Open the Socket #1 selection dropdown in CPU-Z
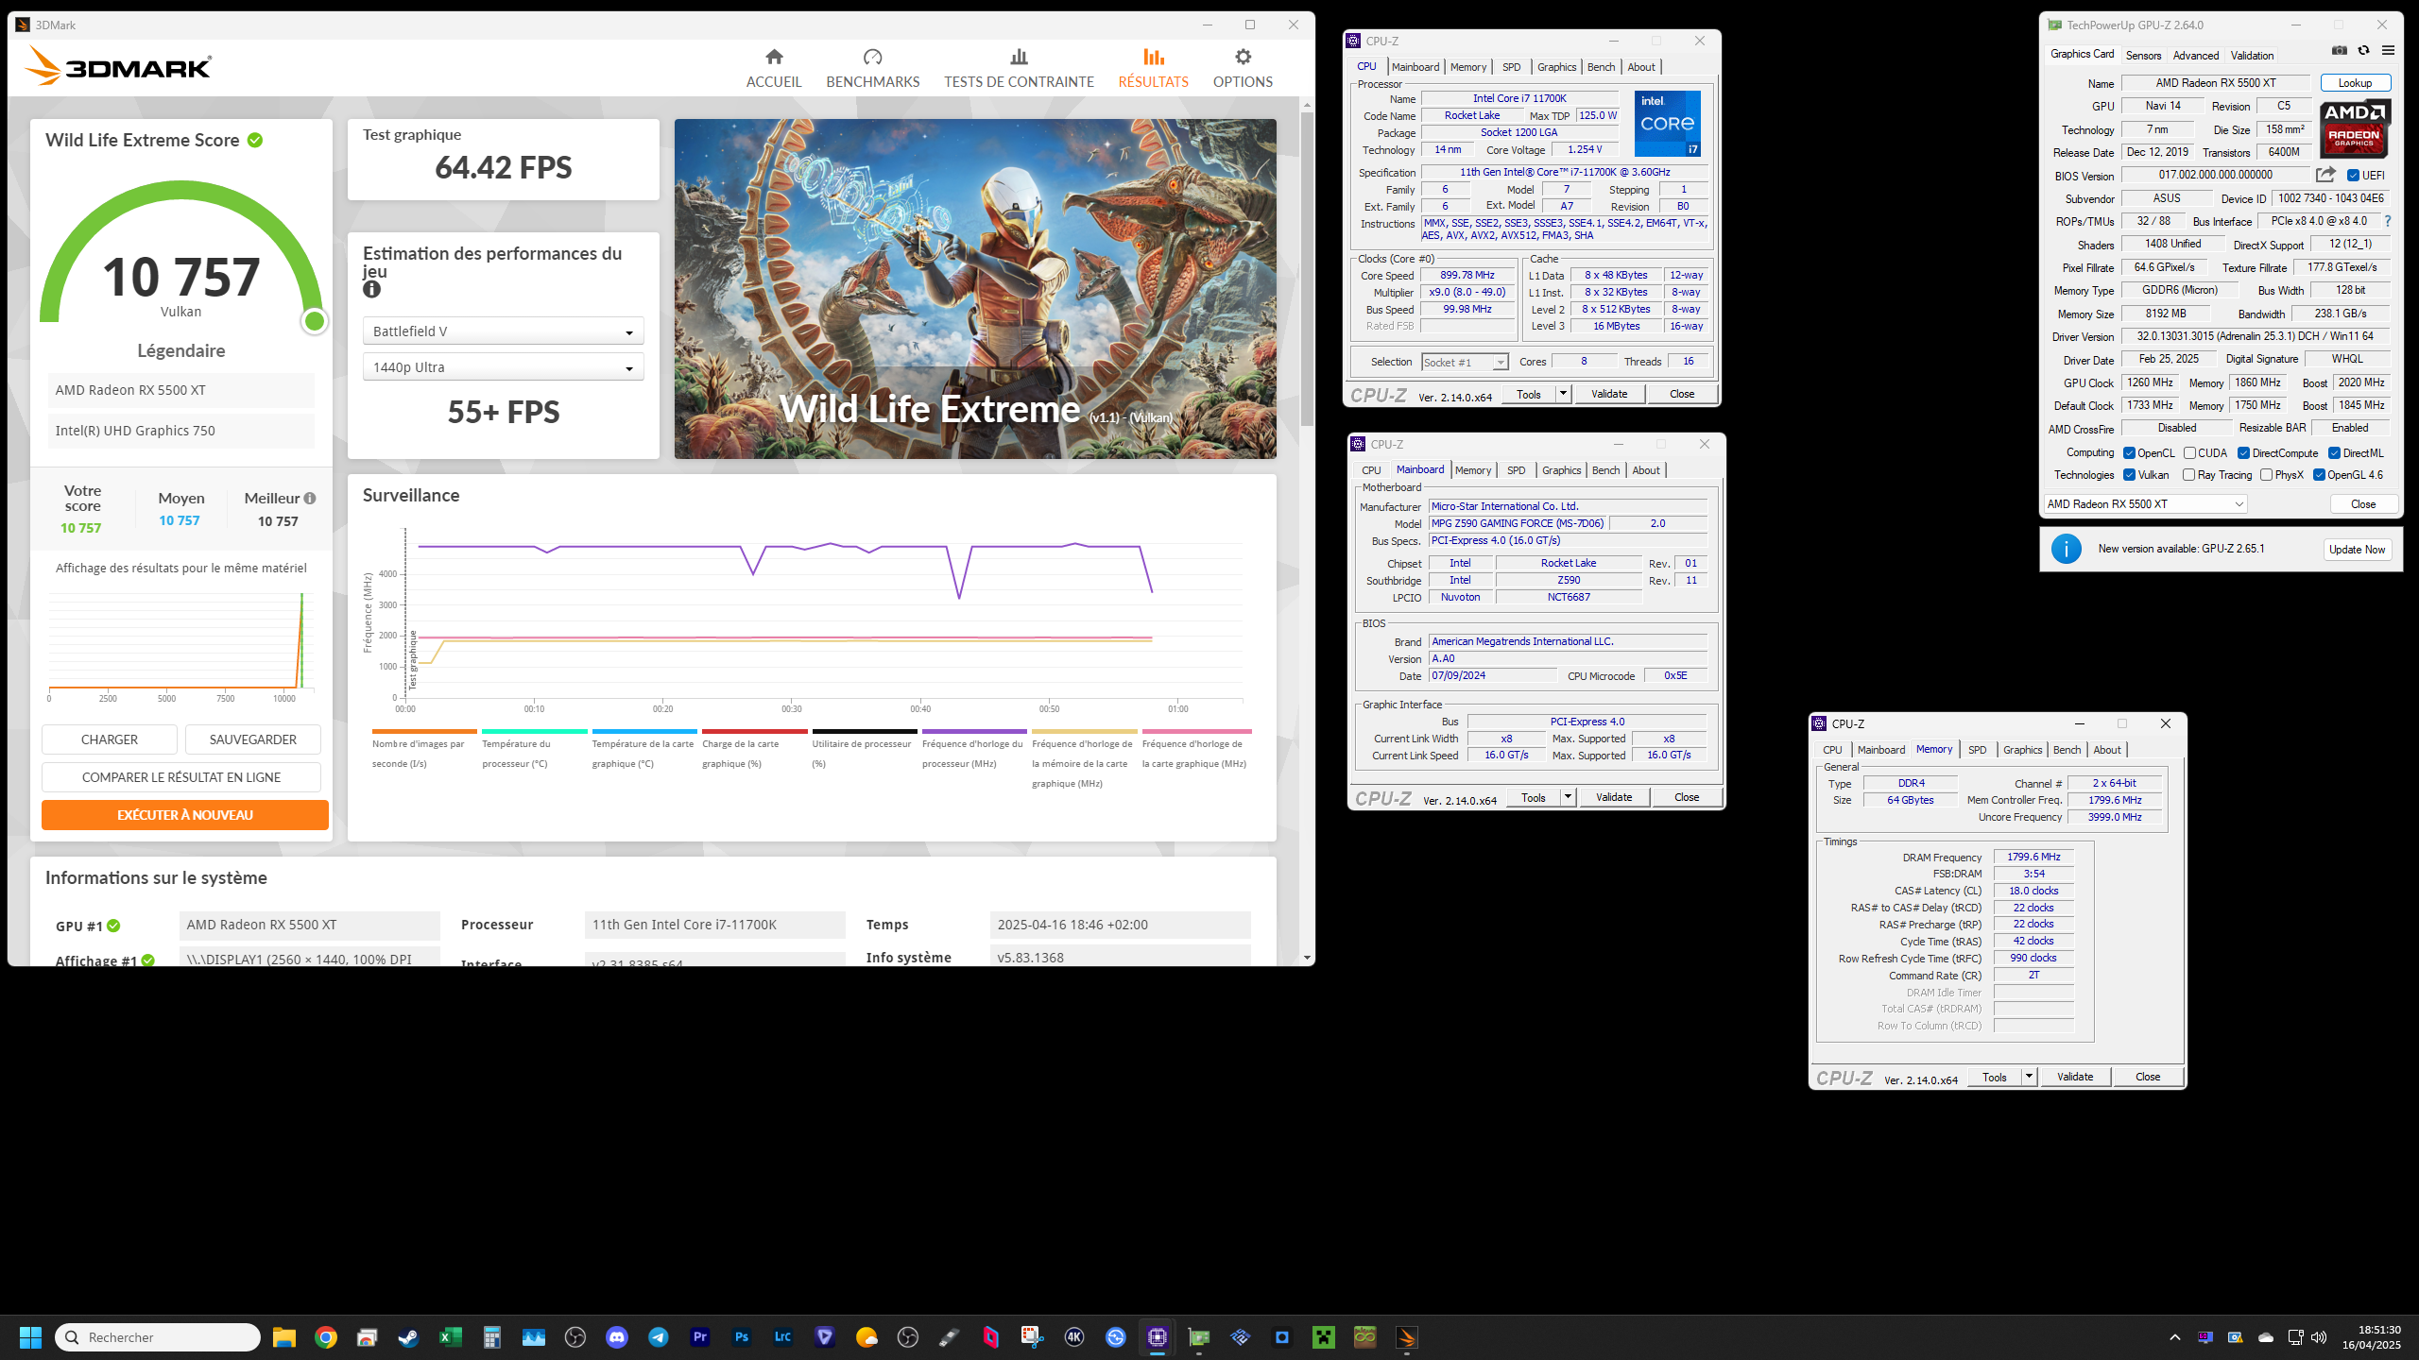 click(x=1465, y=363)
